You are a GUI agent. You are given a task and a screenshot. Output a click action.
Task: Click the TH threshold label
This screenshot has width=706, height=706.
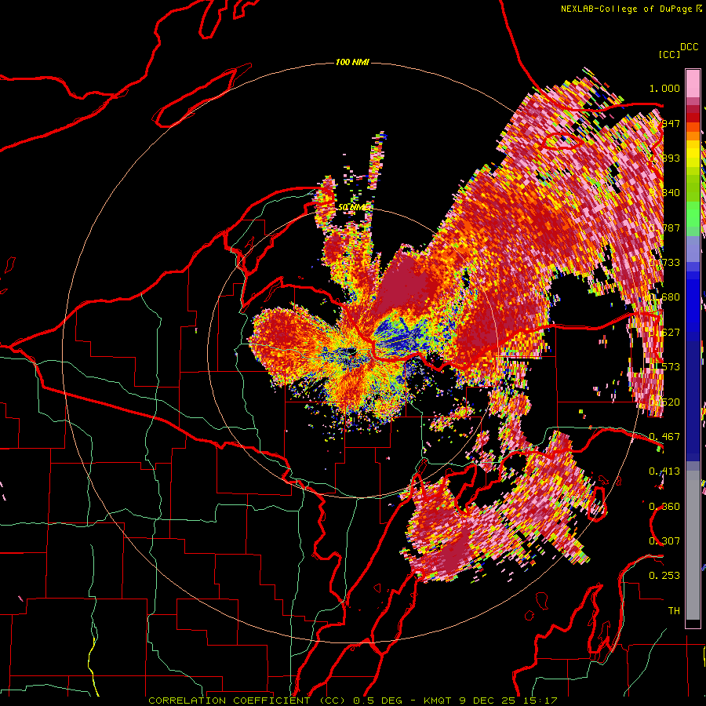674,611
